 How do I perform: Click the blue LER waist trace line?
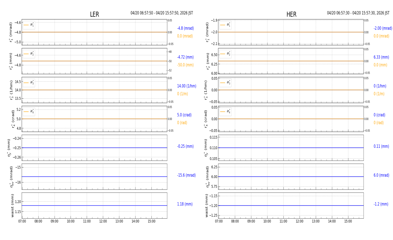(94, 206)
